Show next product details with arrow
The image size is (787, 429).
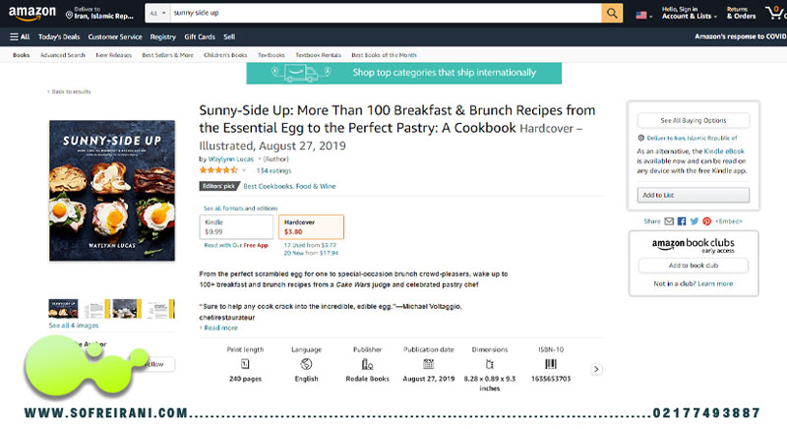596,369
